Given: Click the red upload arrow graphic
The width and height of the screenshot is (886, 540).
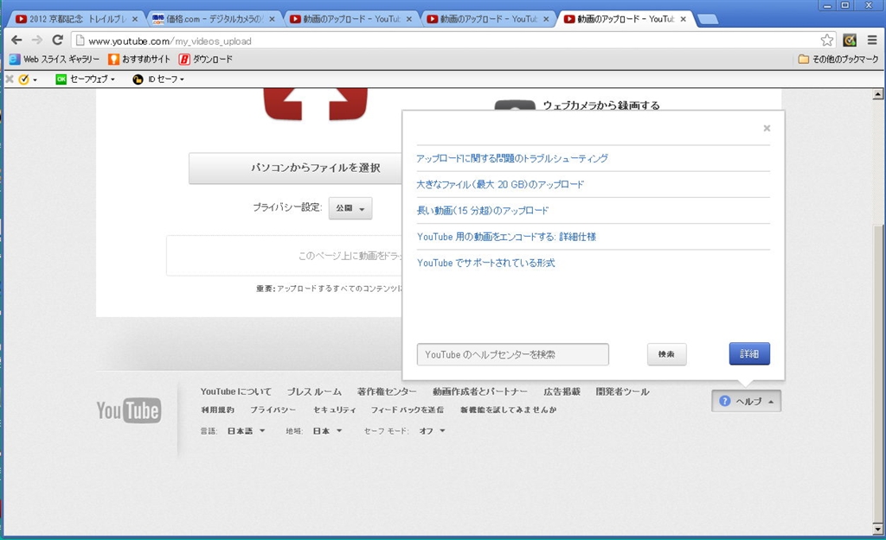Looking at the screenshot, I should tap(315, 105).
